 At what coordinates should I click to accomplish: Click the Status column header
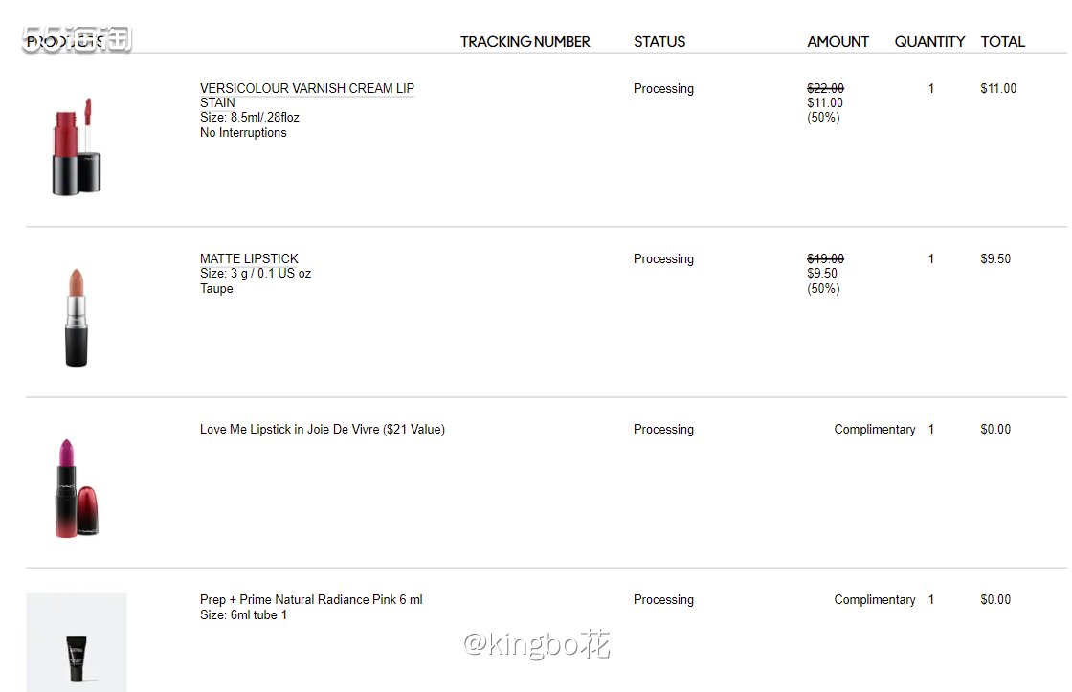(659, 42)
